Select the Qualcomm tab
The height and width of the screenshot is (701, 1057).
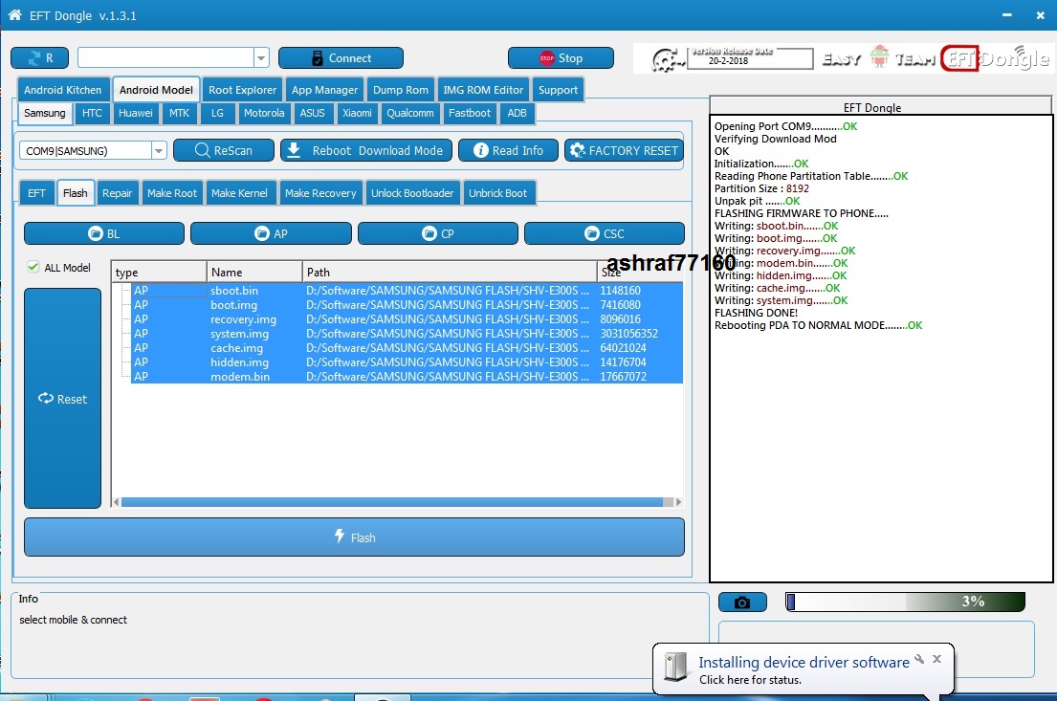(409, 113)
